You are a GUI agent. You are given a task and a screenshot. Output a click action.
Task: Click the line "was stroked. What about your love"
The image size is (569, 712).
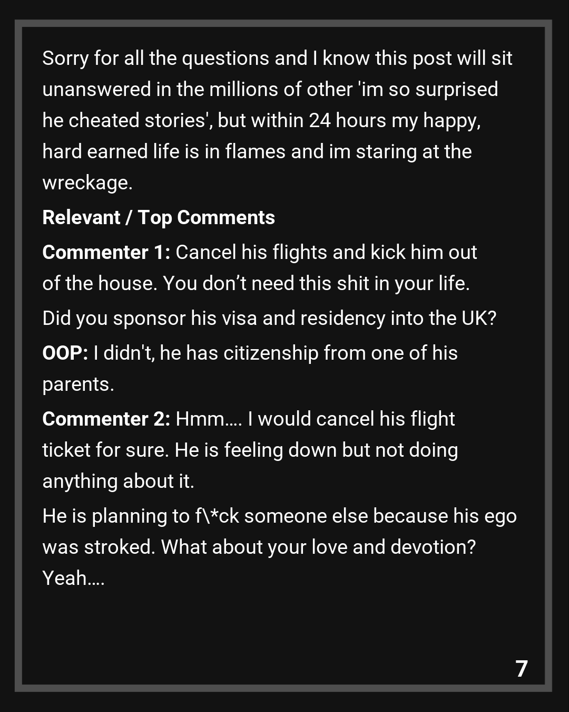tap(259, 547)
